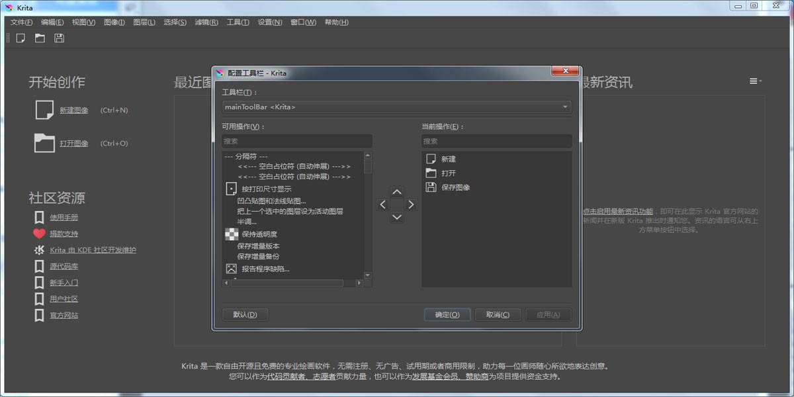
Task: Click the Save icon on the main toolbar
Action: pyautogui.click(x=58, y=38)
